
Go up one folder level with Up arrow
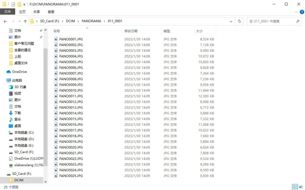(x=25, y=21)
